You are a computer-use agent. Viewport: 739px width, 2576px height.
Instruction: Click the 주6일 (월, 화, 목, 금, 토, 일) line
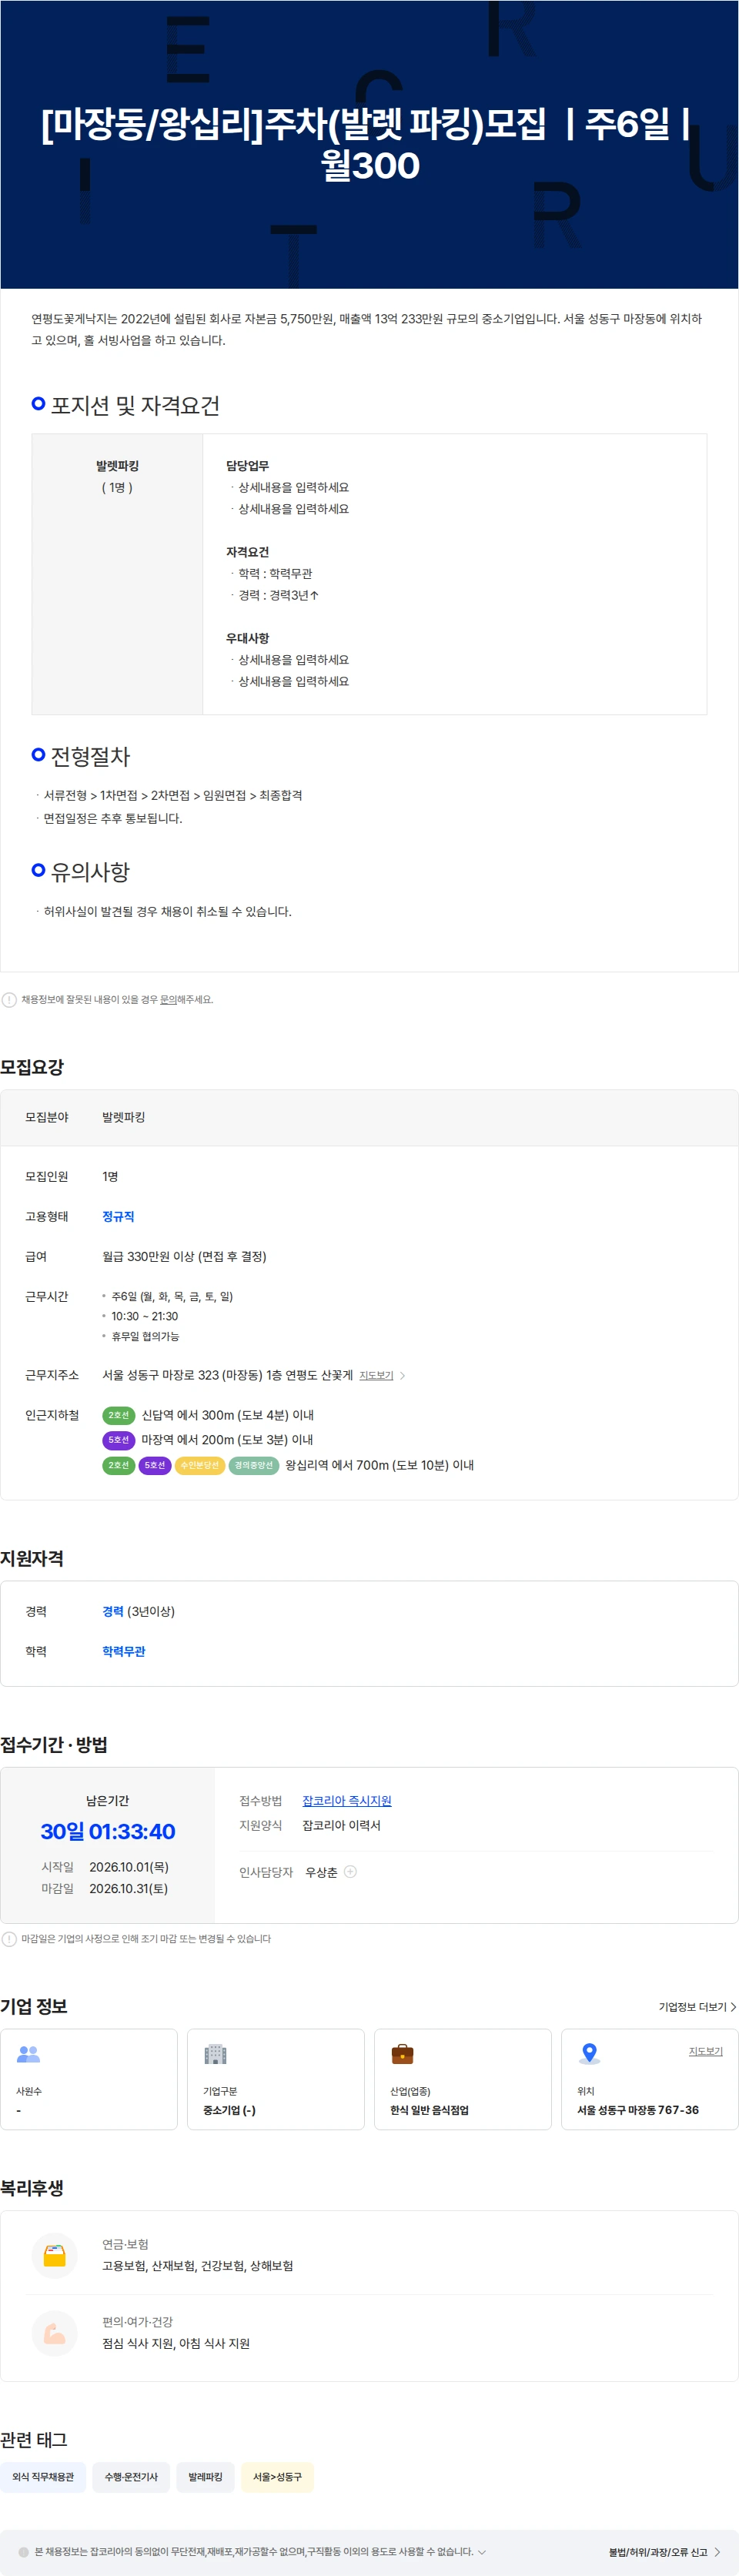coord(172,1296)
